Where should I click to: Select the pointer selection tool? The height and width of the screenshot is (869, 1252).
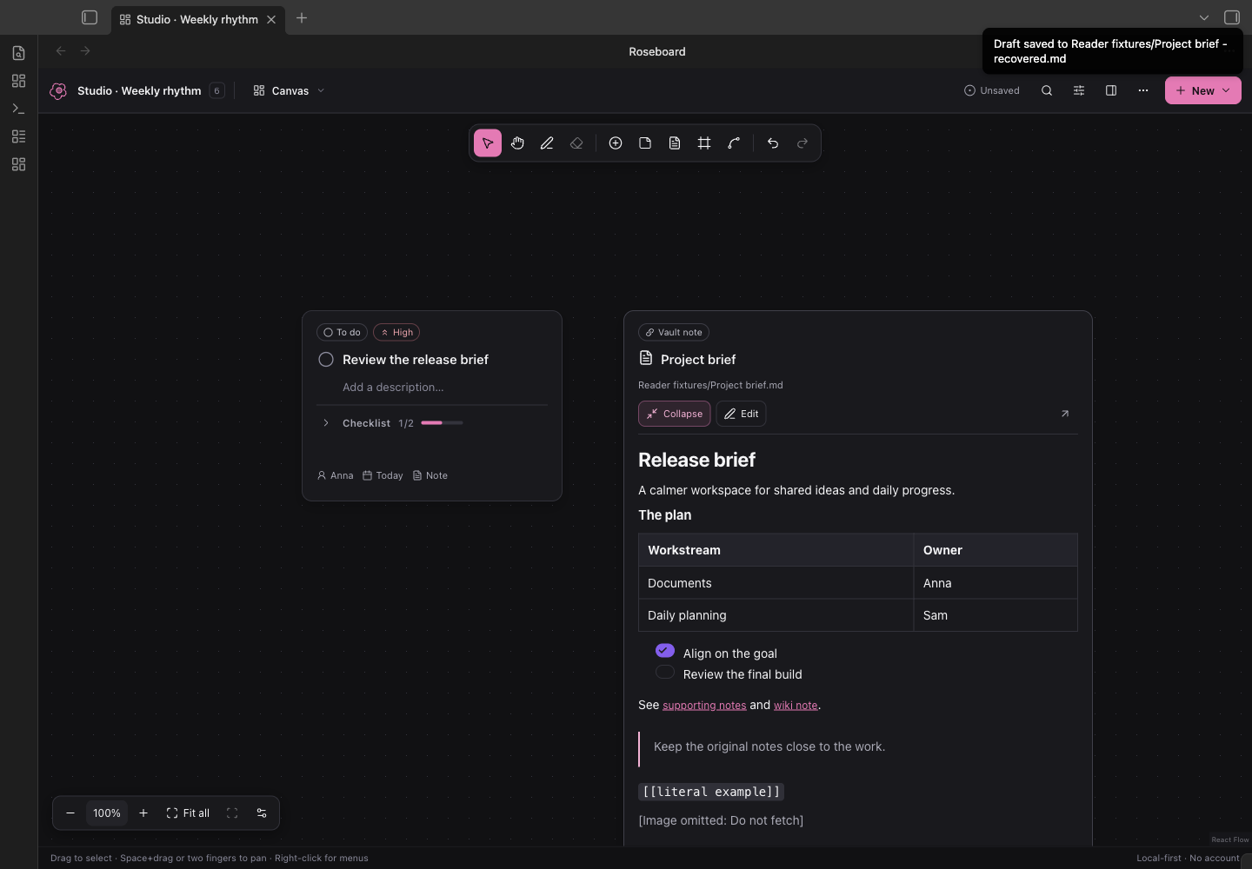(488, 143)
